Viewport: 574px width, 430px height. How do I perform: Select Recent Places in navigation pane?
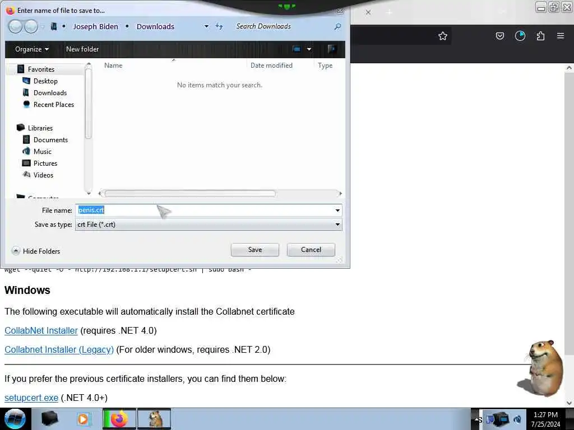coord(53,104)
